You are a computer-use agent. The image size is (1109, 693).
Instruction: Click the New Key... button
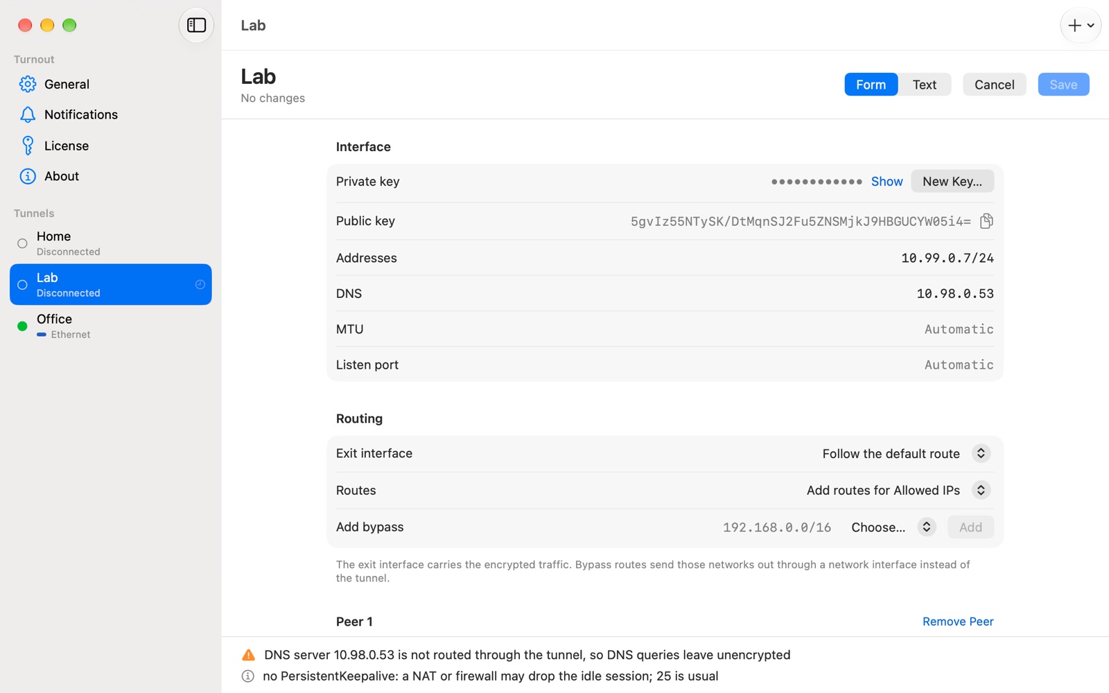coord(952,182)
